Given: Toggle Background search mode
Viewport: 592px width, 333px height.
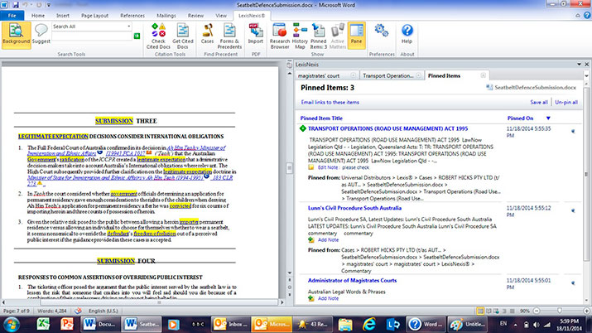Looking at the screenshot, I should pyautogui.click(x=16, y=33).
